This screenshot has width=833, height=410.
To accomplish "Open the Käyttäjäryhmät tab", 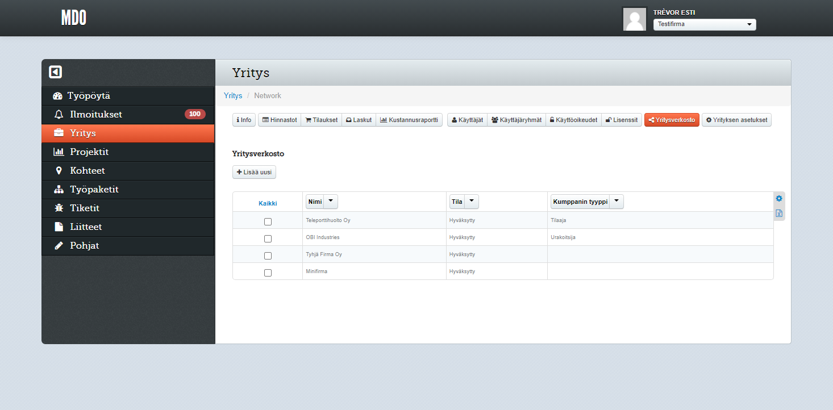I will pos(517,120).
